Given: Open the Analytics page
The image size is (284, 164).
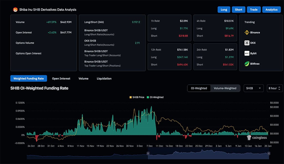Looking at the screenshot, I should pyautogui.click(x=271, y=9).
